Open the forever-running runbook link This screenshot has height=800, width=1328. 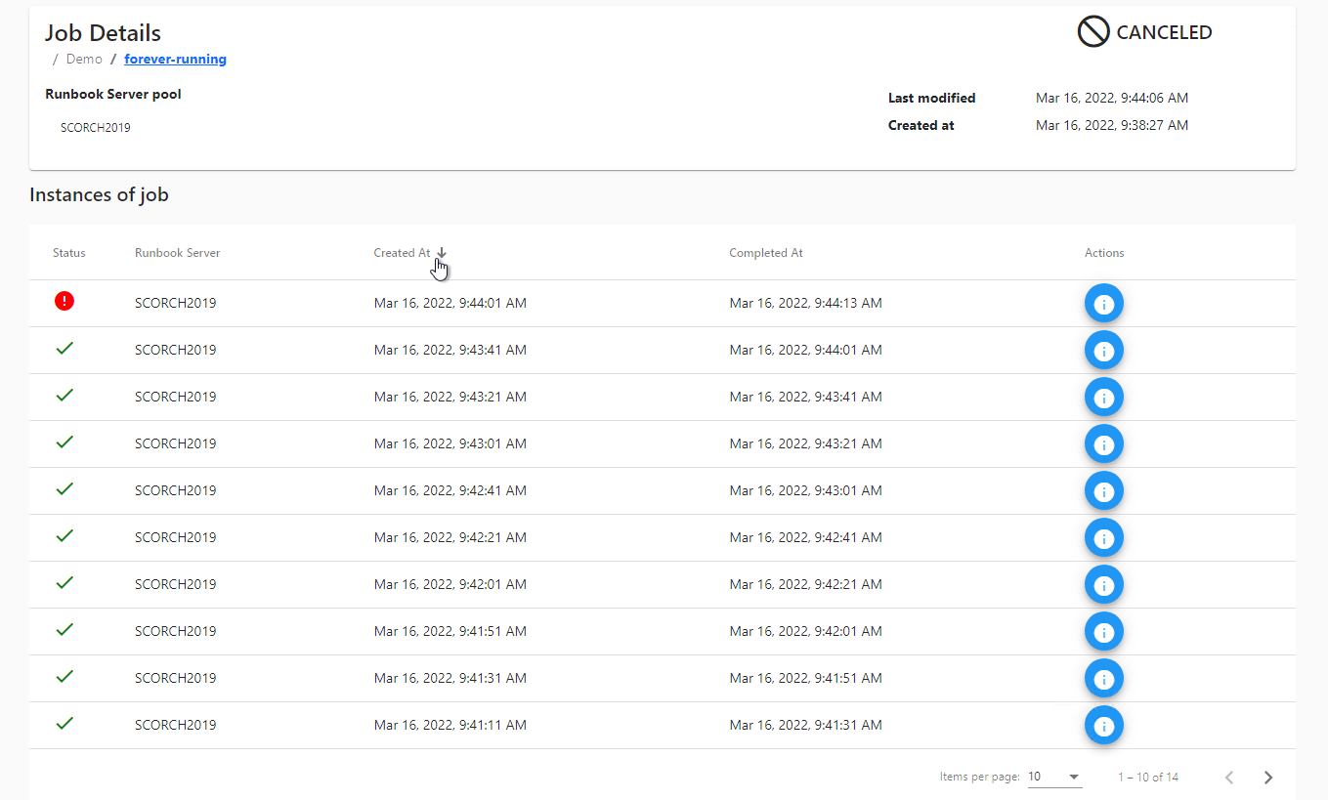pos(175,59)
